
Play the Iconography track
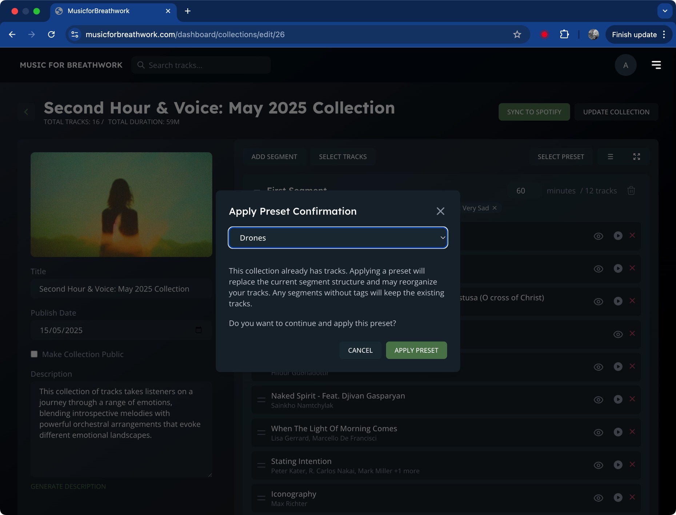point(618,498)
